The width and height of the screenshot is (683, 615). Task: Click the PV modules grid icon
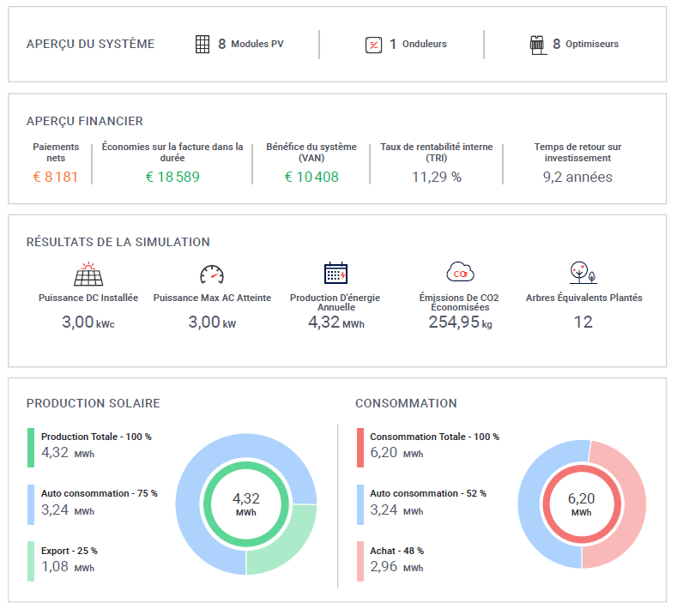coord(202,45)
